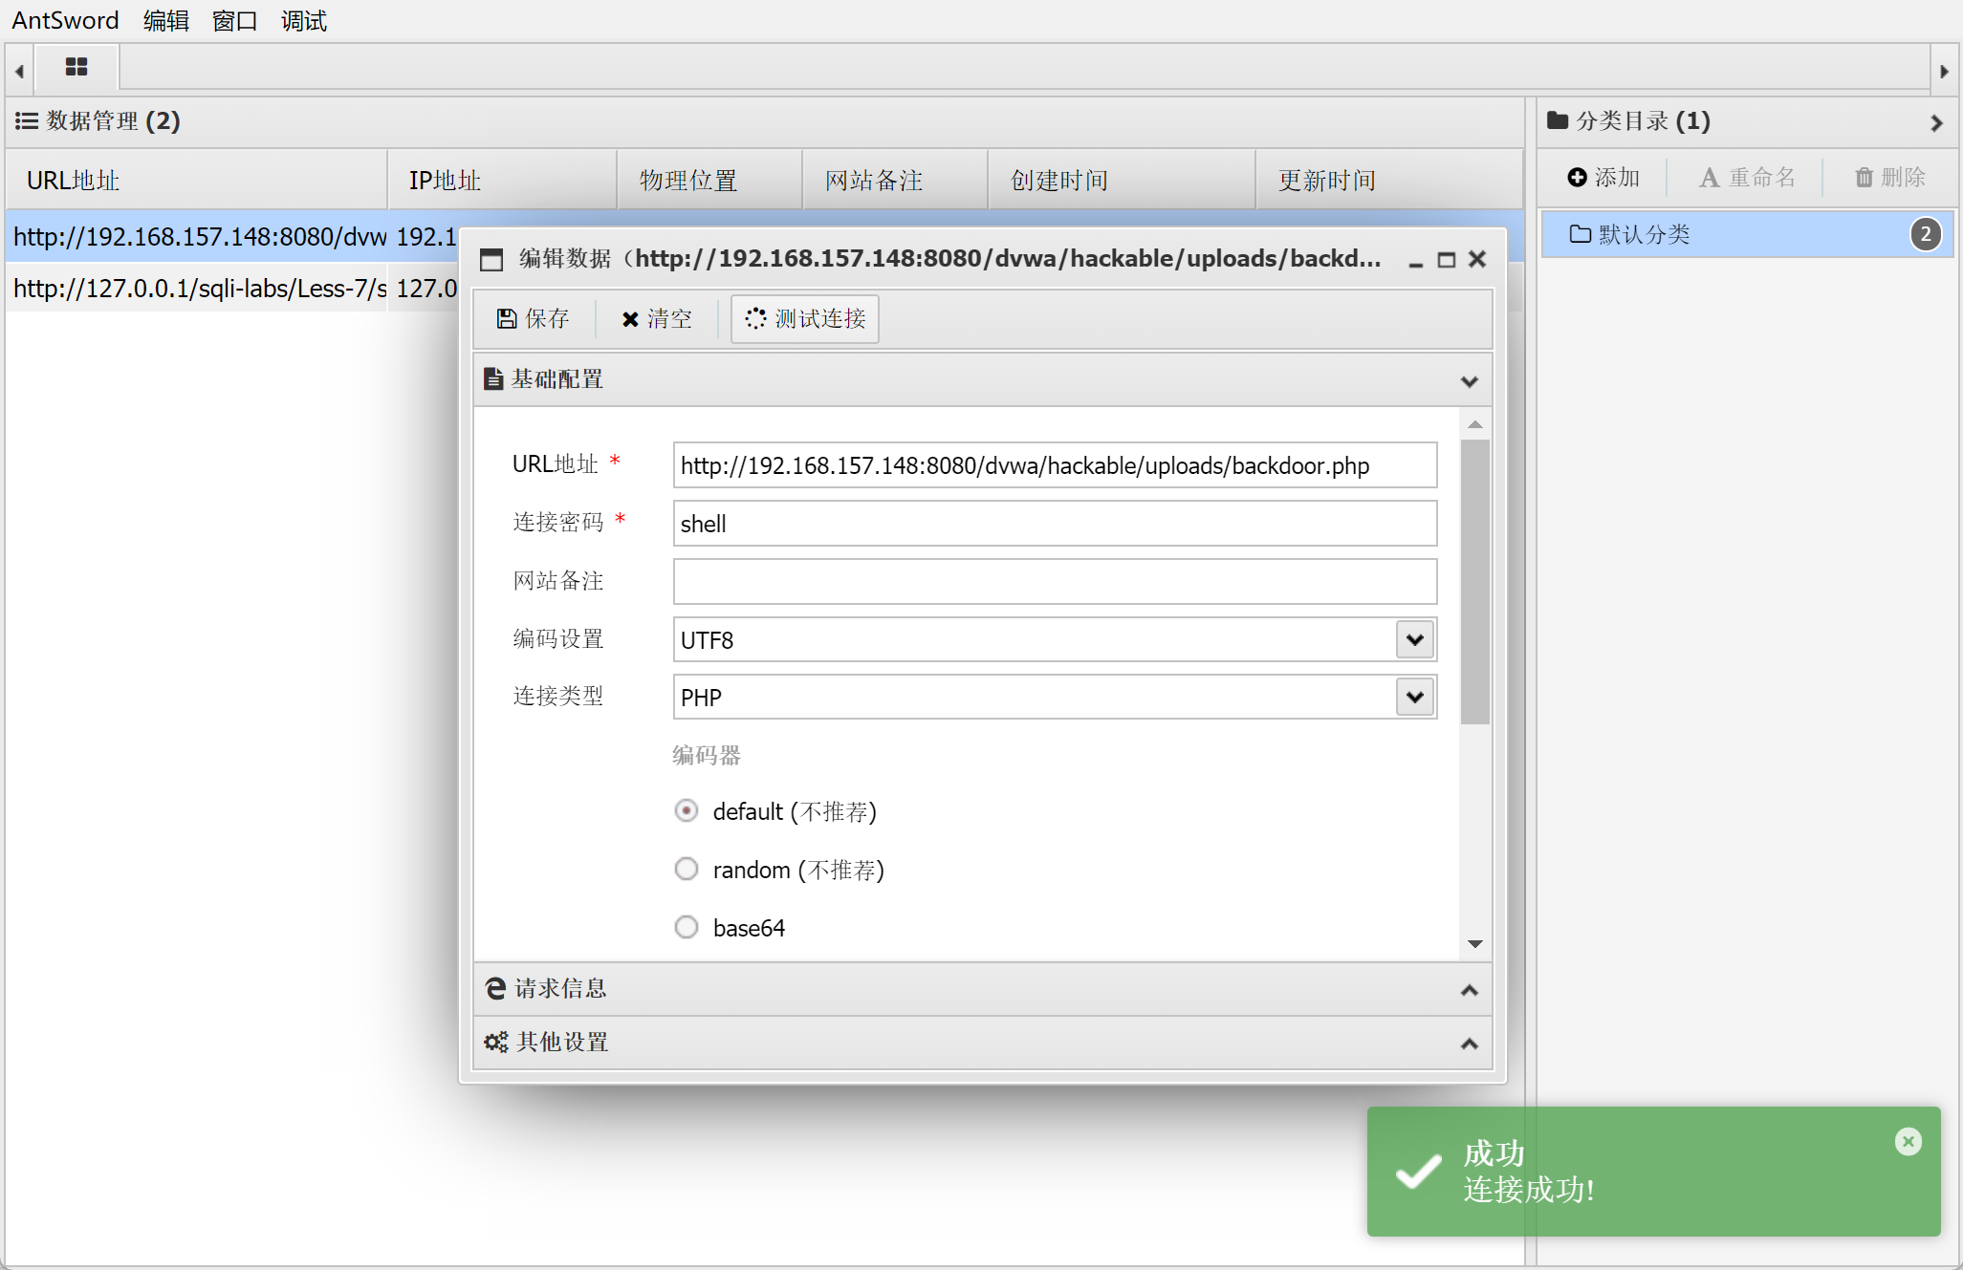Click the 保存 save button
This screenshot has width=1963, height=1270.
534,319
